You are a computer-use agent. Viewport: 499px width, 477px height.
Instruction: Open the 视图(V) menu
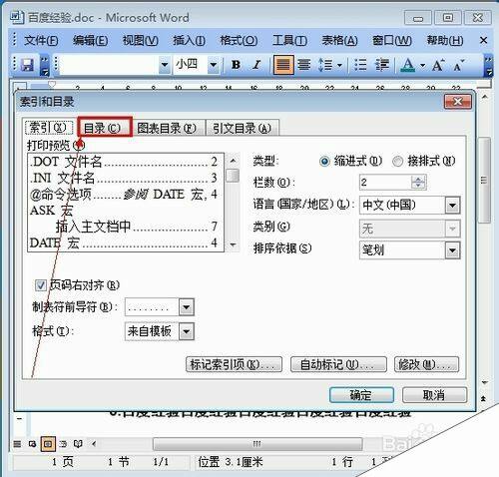141,40
